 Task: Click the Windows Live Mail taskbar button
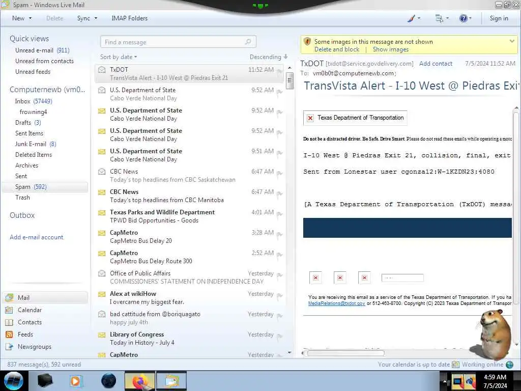pos(171,381)
